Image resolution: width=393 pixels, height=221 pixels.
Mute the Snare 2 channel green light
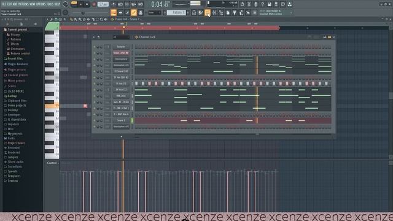point(95,120)
